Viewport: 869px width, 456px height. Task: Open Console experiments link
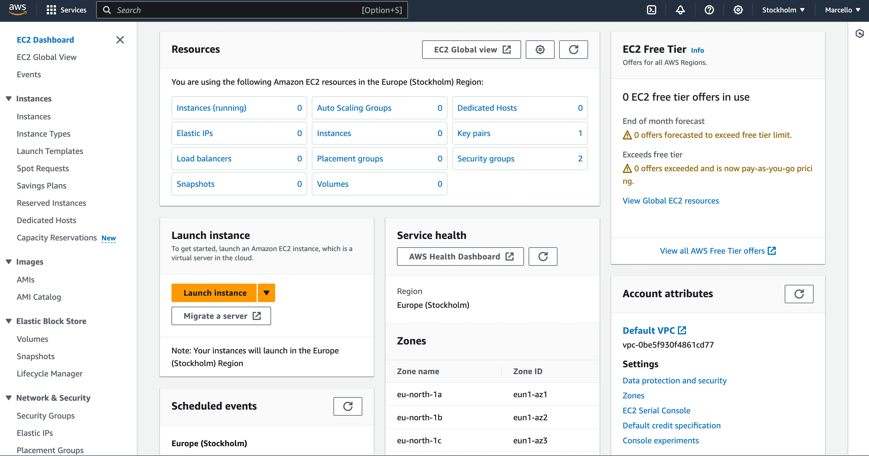coord(661,440)
